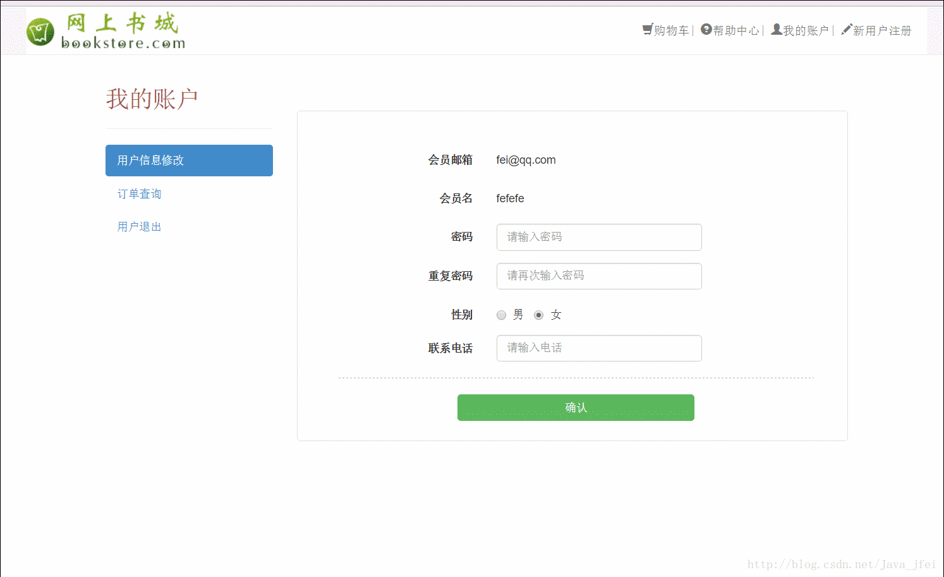Click the 会员名 label
The image size is (944, 577).
click(456, 198)
